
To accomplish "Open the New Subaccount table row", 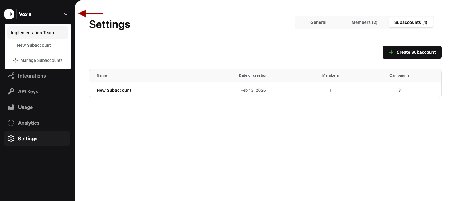I will click(x=114, y=90).
